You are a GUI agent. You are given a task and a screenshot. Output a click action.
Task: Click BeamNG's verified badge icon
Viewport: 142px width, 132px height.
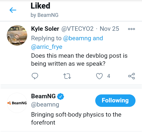point(61,96)
